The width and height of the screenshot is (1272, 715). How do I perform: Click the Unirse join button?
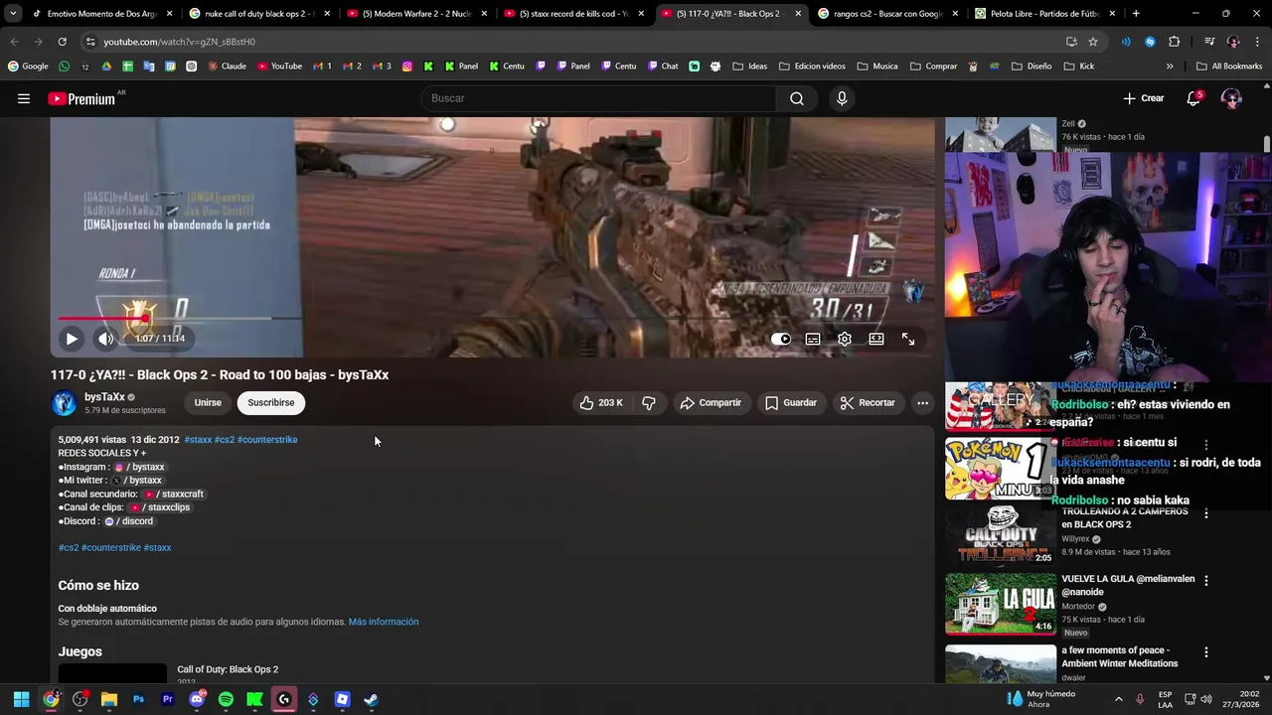pos(208,402)
